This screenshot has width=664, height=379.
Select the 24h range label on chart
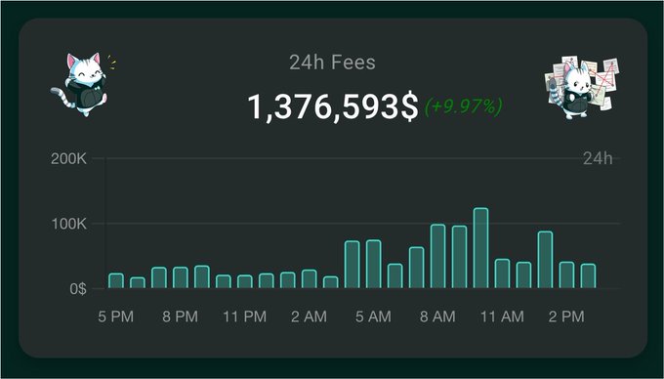click(x=598, y=158)
